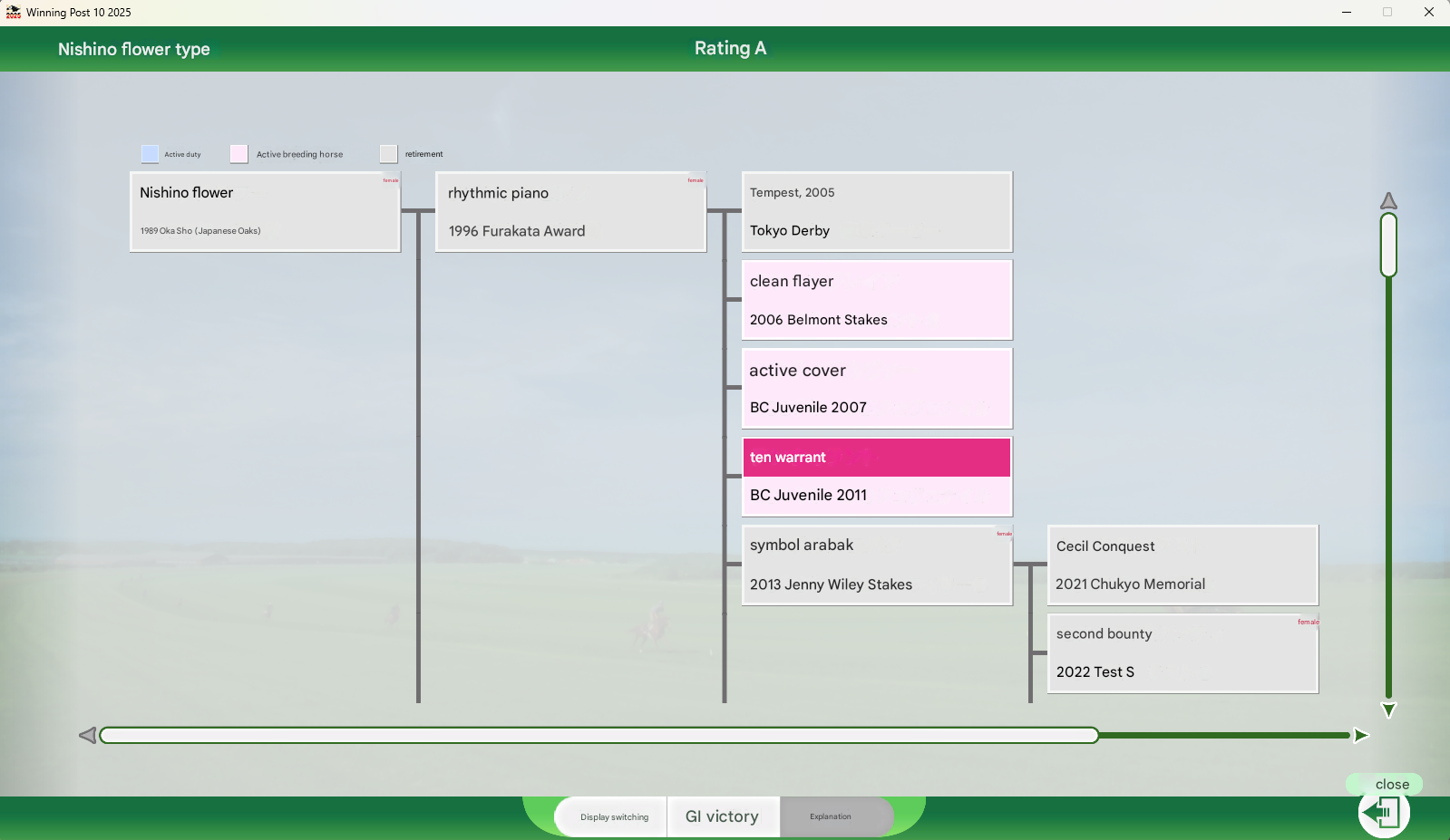This screenshot has height=840, width=1450.
Task: Select the clean flayer horse card
Action: coord(877,300)
